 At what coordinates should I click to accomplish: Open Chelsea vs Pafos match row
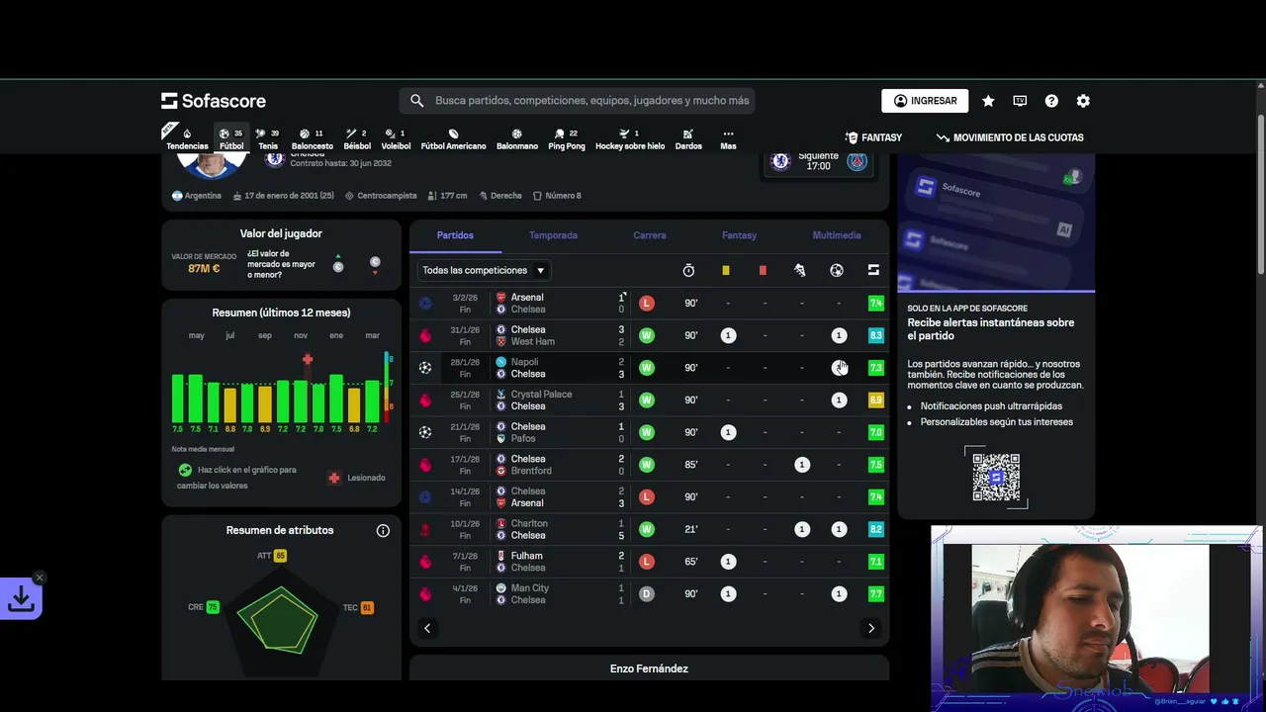tap(650, 432)
